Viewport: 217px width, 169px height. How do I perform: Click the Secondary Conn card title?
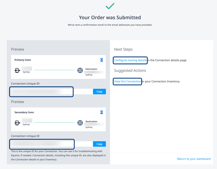pyautogui.click(x=24, y=112)
